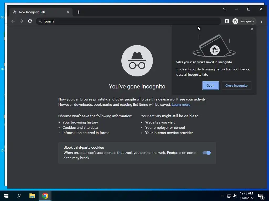Click the Got it button
Image resolution: width=269 pixels, height=201 pixels.
point(210,86)
